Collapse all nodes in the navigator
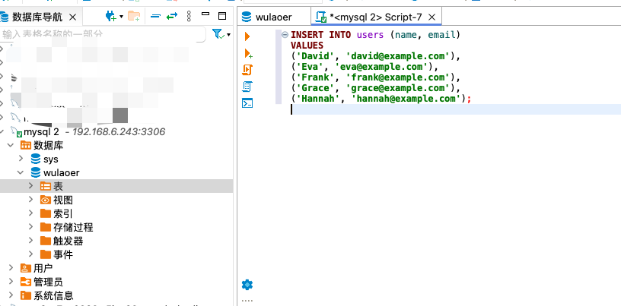Viewport: 621px width, 306px height. (x=155, y=16)
